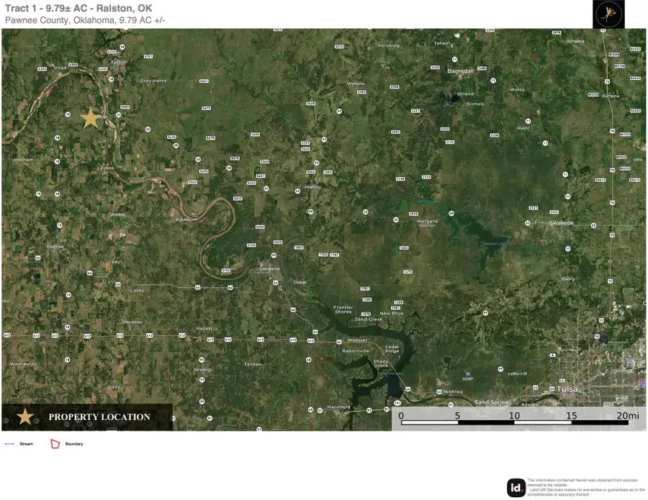Click the Sand Springs label
Image resolution: width=648 pixels, height=500 pixels.
492,402
